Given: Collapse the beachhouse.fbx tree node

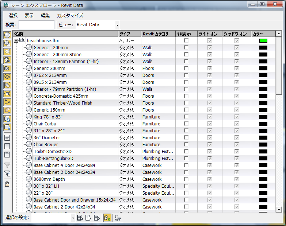Looking at the screenshot, I should click(16, 41).
